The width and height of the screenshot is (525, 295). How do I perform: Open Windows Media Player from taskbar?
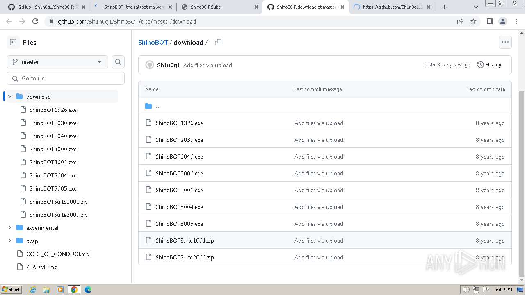(x=60, y=290)
